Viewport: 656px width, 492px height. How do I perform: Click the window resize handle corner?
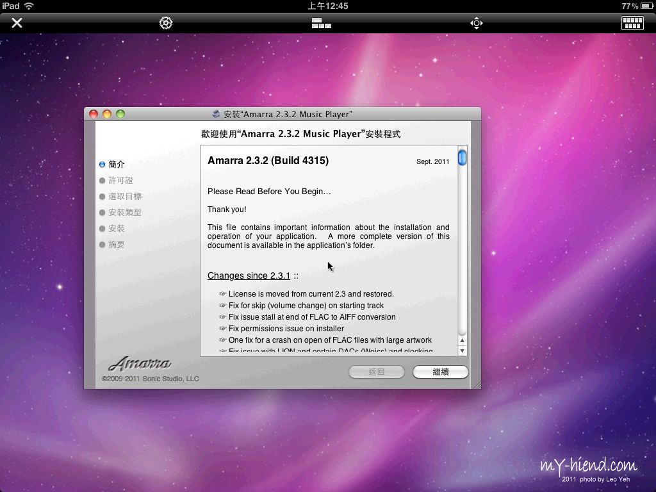(x=477, y=385)
